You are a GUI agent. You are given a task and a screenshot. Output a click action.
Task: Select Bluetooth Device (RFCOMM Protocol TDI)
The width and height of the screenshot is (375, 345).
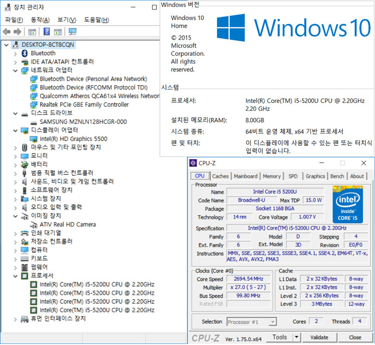point(94,87)
